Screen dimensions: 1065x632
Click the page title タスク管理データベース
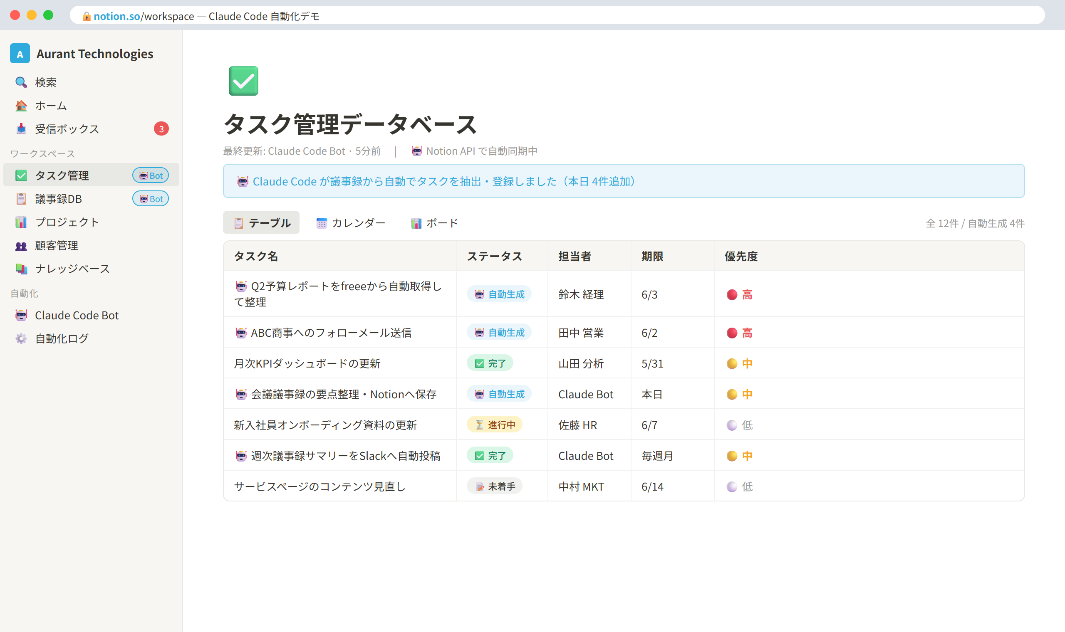point(350,124)
